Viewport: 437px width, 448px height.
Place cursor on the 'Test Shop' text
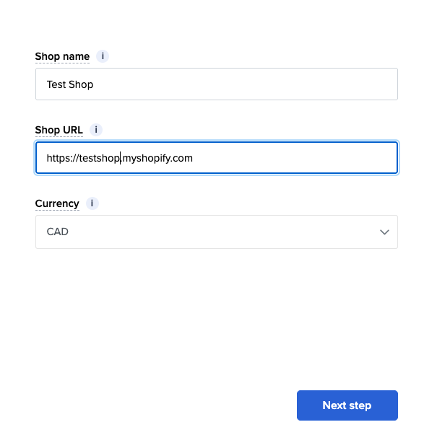pos(70,84)
